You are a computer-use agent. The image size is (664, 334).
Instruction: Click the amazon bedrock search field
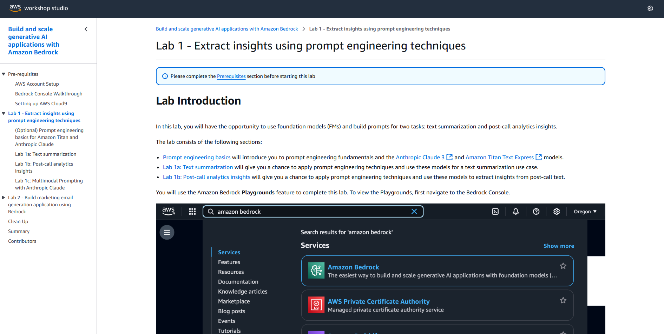pyautogui.click(x=313, y=212)
